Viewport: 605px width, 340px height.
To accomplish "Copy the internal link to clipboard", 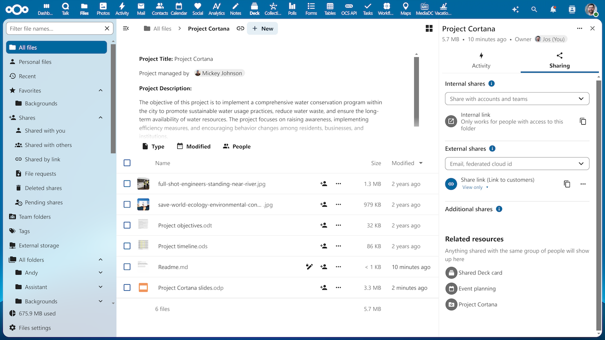I will 583,121.
